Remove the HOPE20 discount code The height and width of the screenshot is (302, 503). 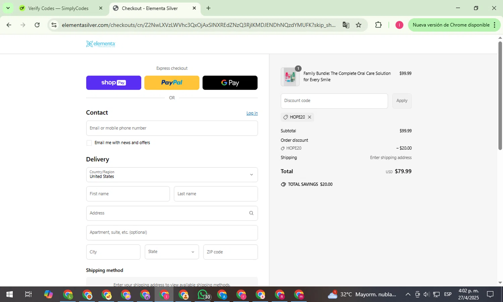click(x=310, y=117)
